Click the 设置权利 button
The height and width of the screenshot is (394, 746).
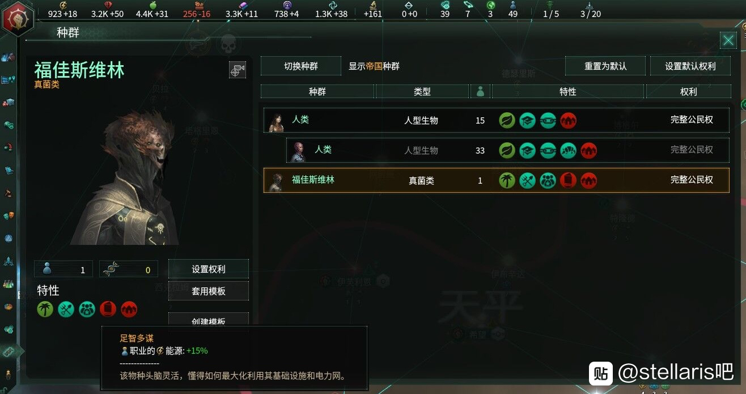(x=209, y=269)
